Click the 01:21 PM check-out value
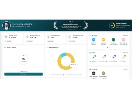This screenshot has width=132, height=99. pos(75,38)
